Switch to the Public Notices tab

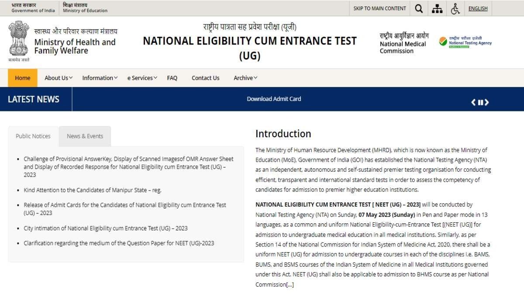[x=33, y=136]
